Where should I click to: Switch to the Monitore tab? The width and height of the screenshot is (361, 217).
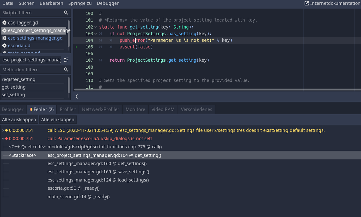tap(135, 109)
